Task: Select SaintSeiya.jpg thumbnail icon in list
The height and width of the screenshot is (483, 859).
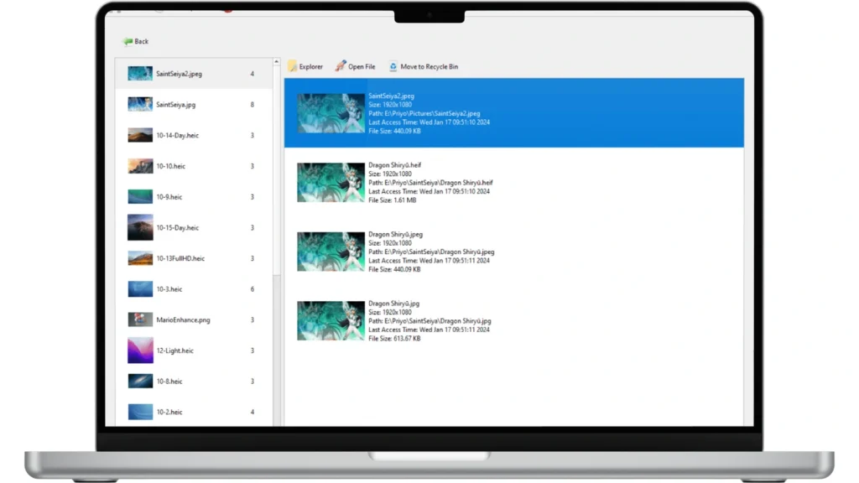Action: (139, 105)
